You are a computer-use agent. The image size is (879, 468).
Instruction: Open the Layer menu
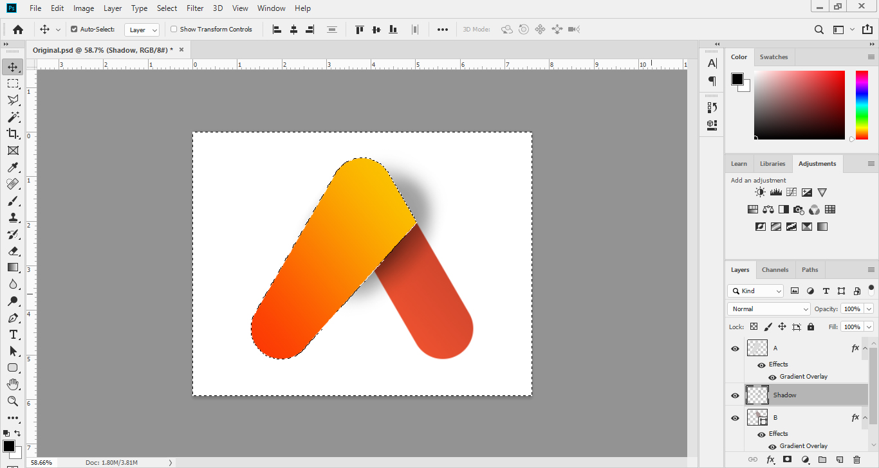pyautogui.click(x=113, y=8)
